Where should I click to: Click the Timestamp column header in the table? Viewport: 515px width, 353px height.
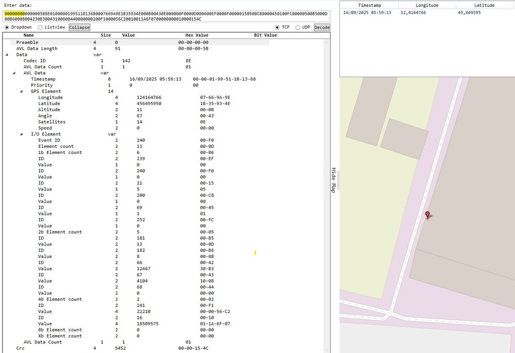369,5
